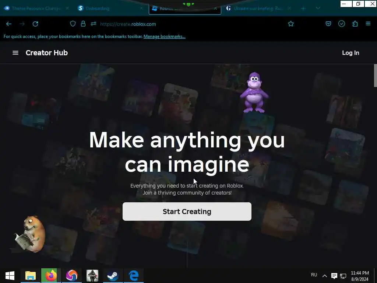Open the Manage bookmarks link

coord(165,36)
